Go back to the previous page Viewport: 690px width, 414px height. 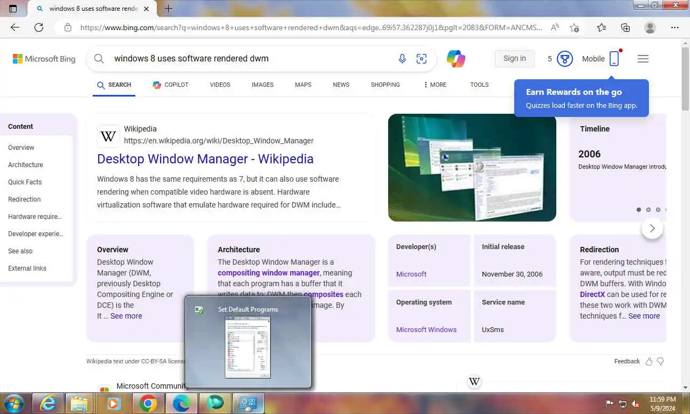[15, 27]
